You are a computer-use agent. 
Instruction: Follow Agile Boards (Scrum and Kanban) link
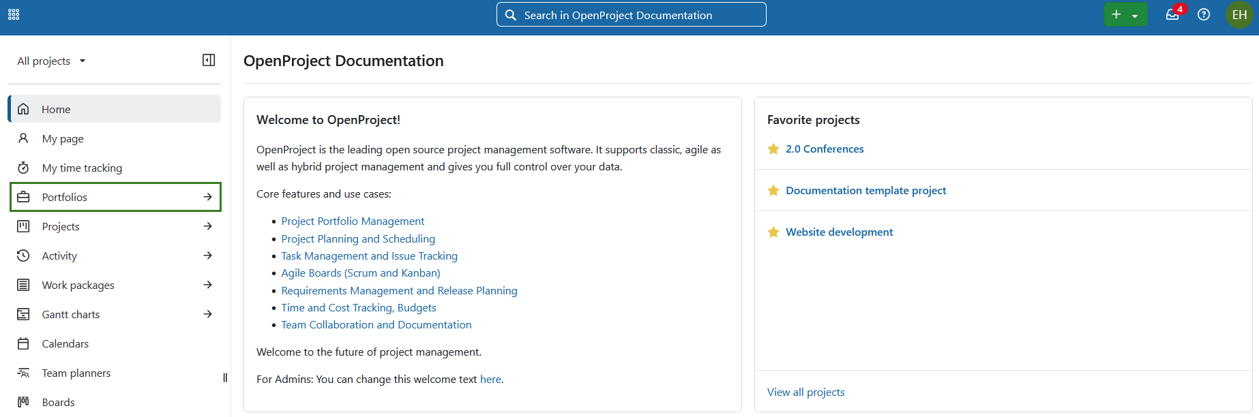(361, 273)
